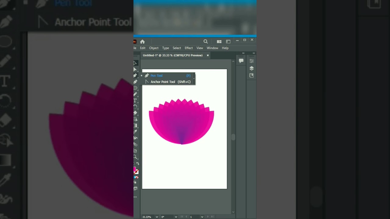
Task: Choose the Ellipse shape tool
Action: tap(135, 88)
